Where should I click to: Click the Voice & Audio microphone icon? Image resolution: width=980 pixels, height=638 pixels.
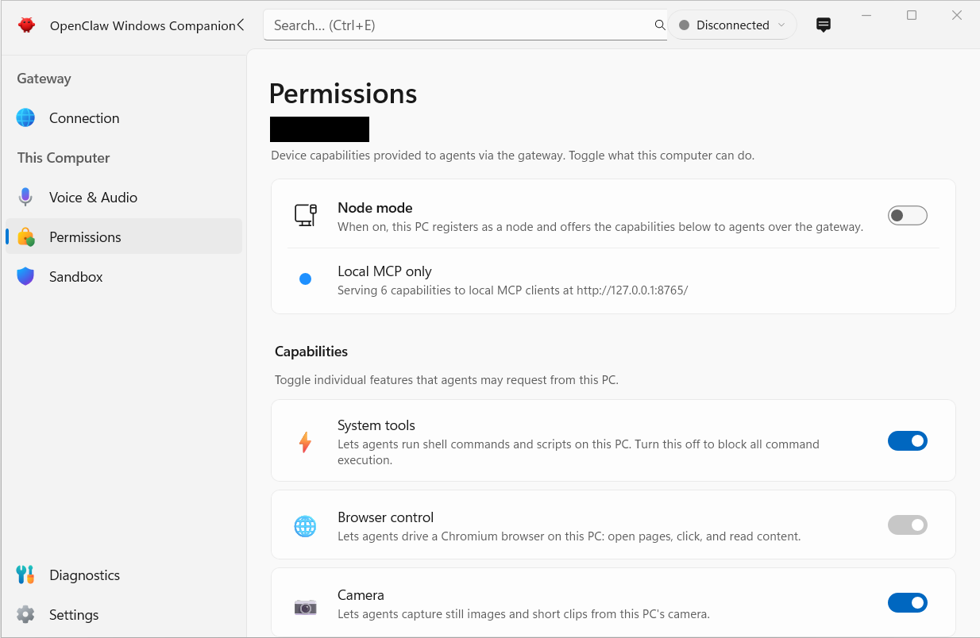26,197
